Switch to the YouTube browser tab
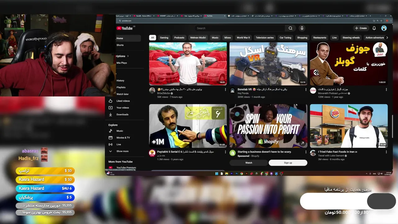Viewport: 398px width, 224px height. [x=215, y=16]
